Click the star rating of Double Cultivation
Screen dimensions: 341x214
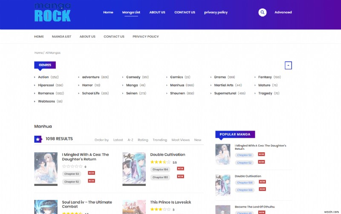[160, 162]
